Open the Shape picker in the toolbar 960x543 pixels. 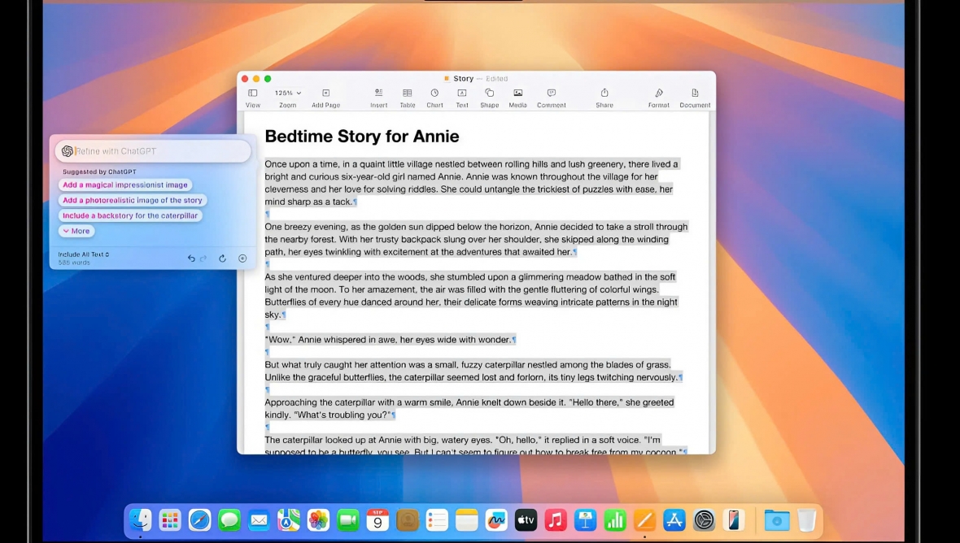pos(489,93)
